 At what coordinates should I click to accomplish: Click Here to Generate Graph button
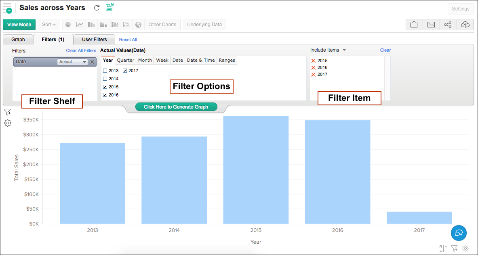(176, 107)
